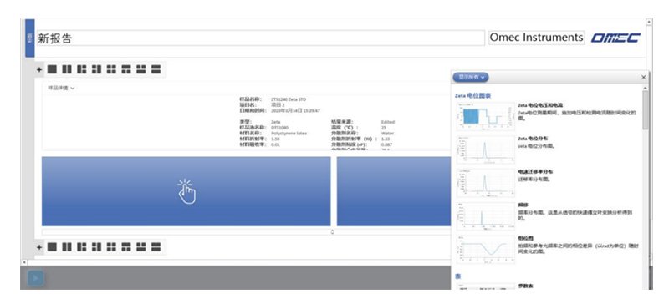
Task: Select the second blue placeholder beside the panel
Action: coord(394,191)
